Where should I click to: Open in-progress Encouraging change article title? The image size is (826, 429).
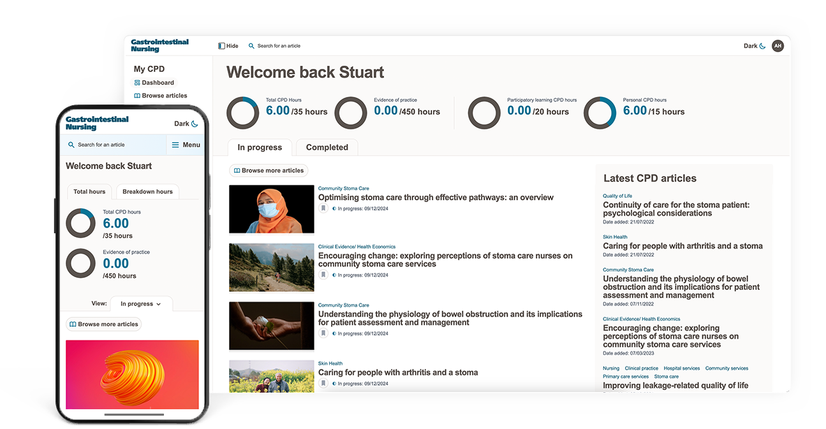point(445,259)
